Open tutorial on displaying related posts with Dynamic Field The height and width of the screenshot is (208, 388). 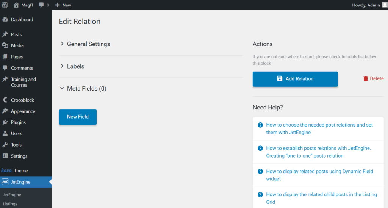point(319,175)
